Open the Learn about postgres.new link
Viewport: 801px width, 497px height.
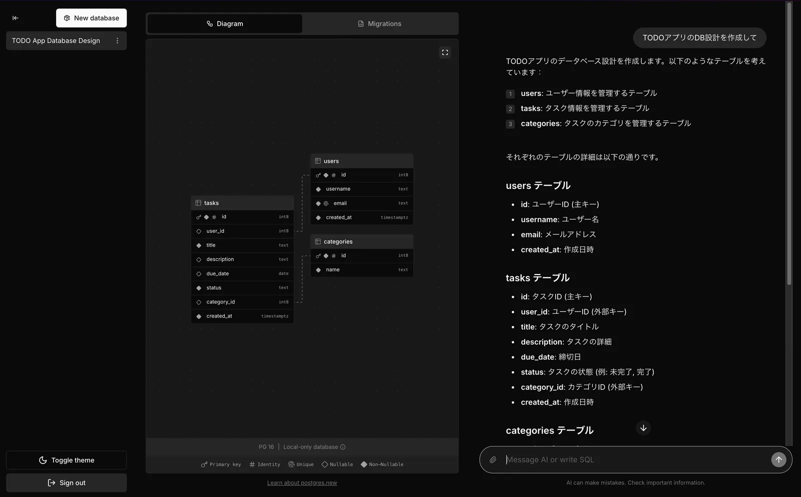pos(302,483)
